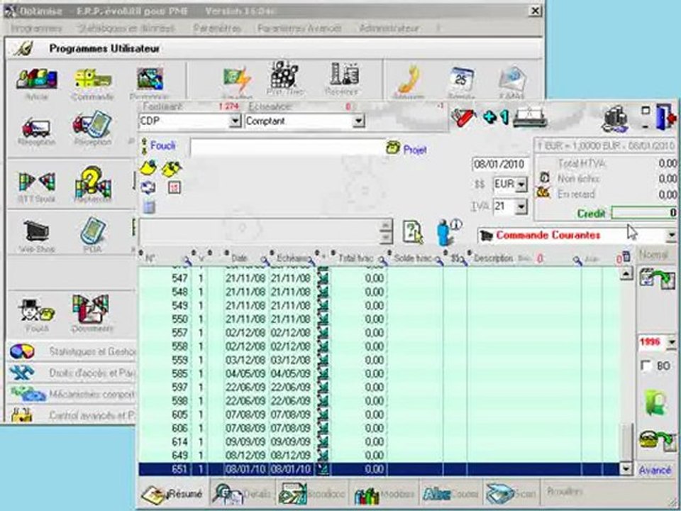Click the plus-one add order icon
Image resolution: width=681 pixels, height=511 pixels.
[x=495, y=117]
